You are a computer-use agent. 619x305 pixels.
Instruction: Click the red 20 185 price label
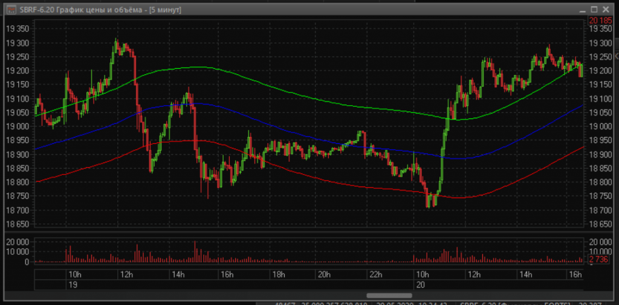click(x=600, y=21)
